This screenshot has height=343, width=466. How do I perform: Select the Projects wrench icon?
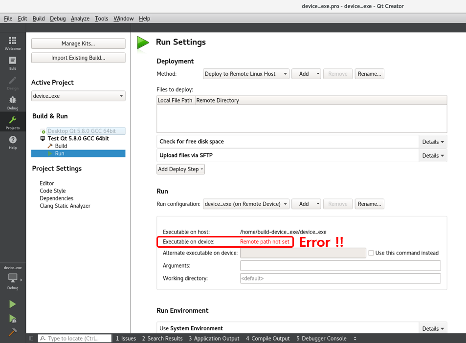tap(13, 120)
